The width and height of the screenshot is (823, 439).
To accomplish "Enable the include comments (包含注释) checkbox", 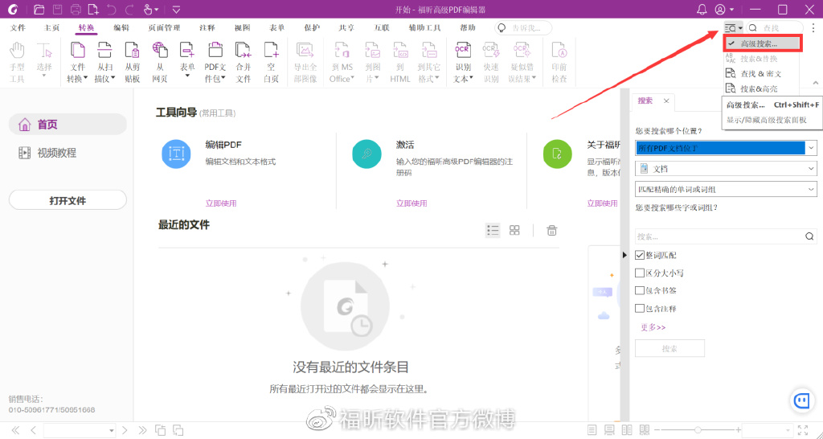I will click(639, 308).
